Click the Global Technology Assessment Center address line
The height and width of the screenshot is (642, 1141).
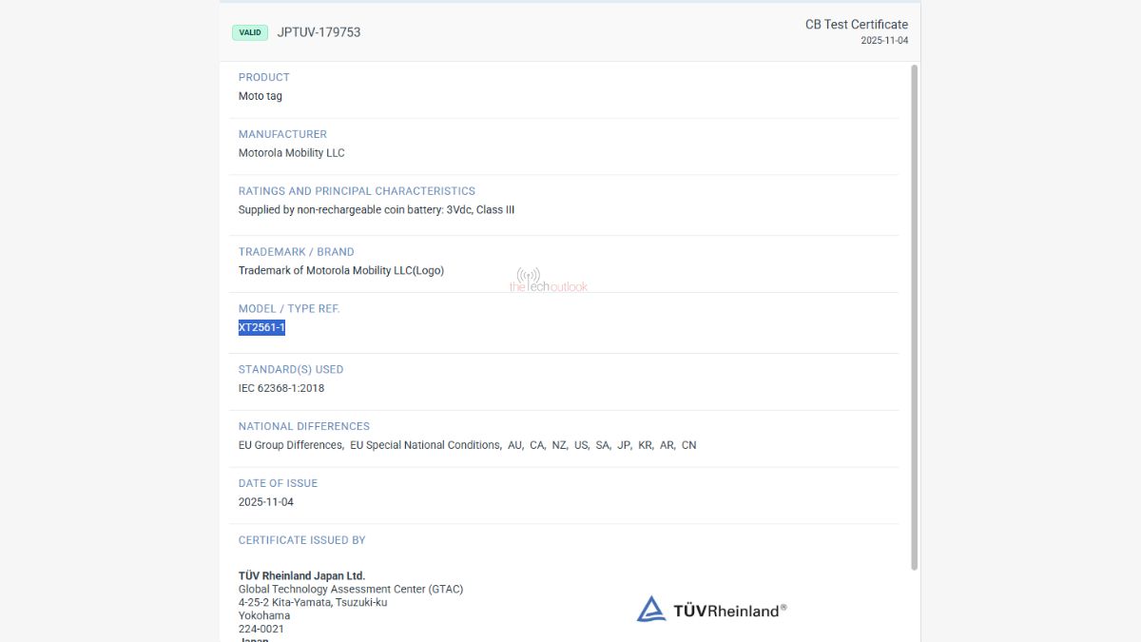coord(350,589)
